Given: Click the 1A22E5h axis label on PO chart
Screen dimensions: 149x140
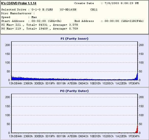Looking at the screenshot, I should point(121,136).
